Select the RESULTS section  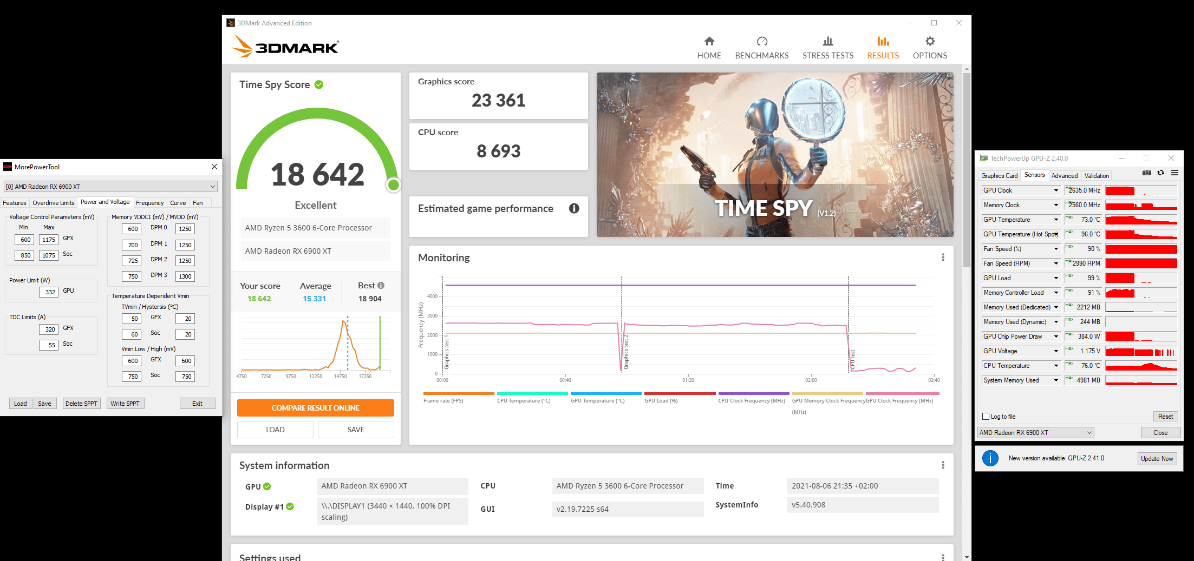pos(883,48)
